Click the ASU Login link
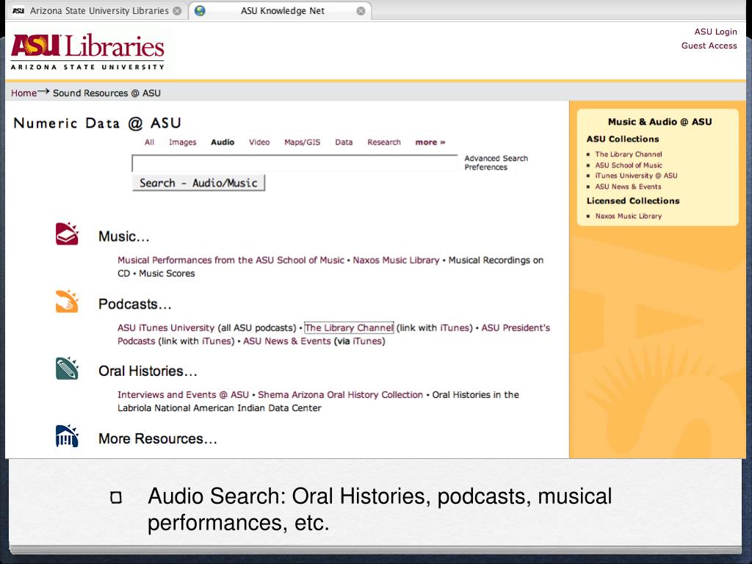The height and width of the screenshot is (564, 752). click(x=715, y=32)
